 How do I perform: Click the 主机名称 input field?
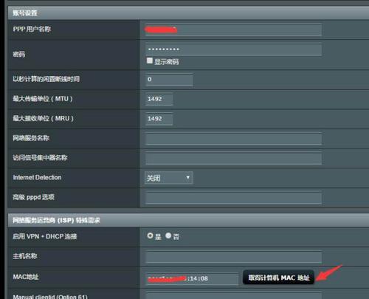coord(233,257)
